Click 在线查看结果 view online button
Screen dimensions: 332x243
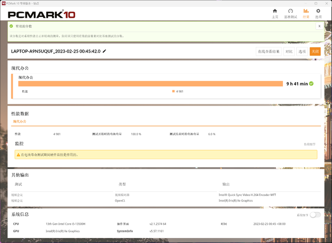269,52
